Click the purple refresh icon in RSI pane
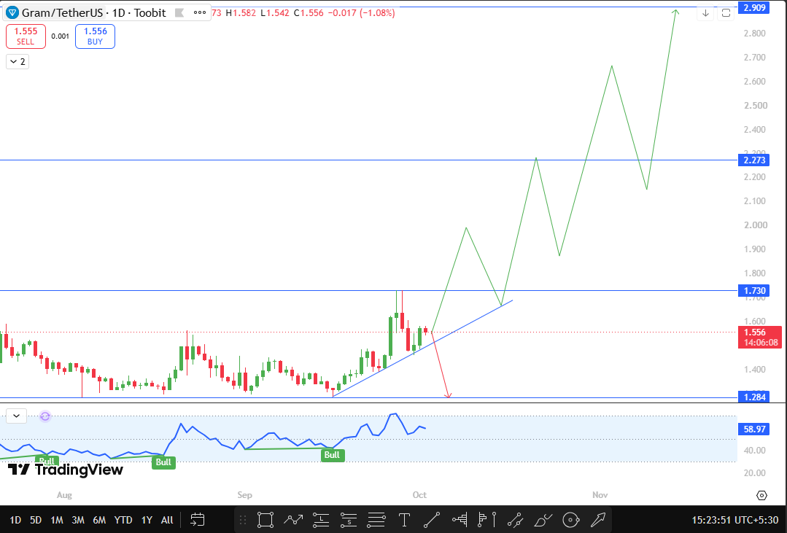This screenshot has width=787, height=533. click(x=45, y=416)
